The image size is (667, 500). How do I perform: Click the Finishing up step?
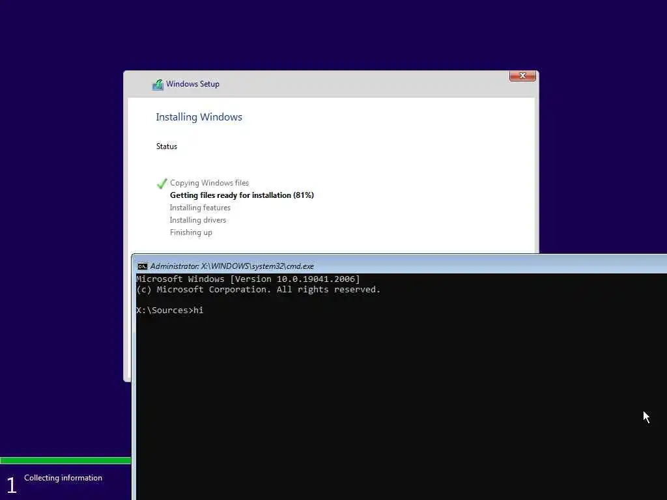191,232
